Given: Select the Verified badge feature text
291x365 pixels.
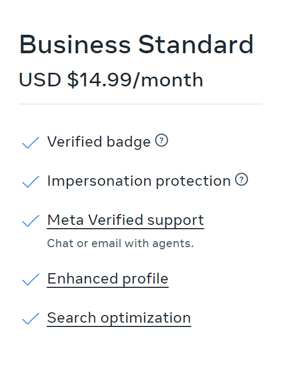Looking at the screenshot, I should (x=99, y=142).
